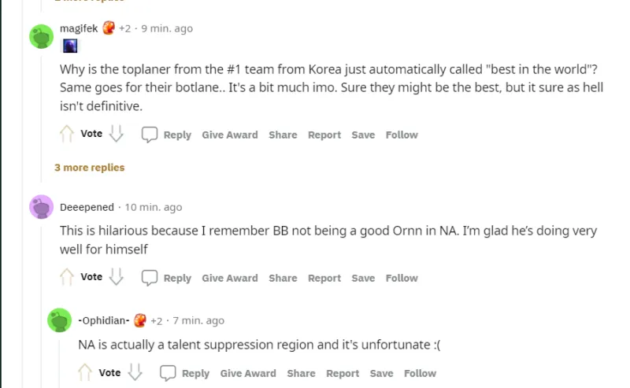Follow -Ophidian-'s comment
Image resolution: width=630 pixels, height=388 pixels.
pos(420,373)
